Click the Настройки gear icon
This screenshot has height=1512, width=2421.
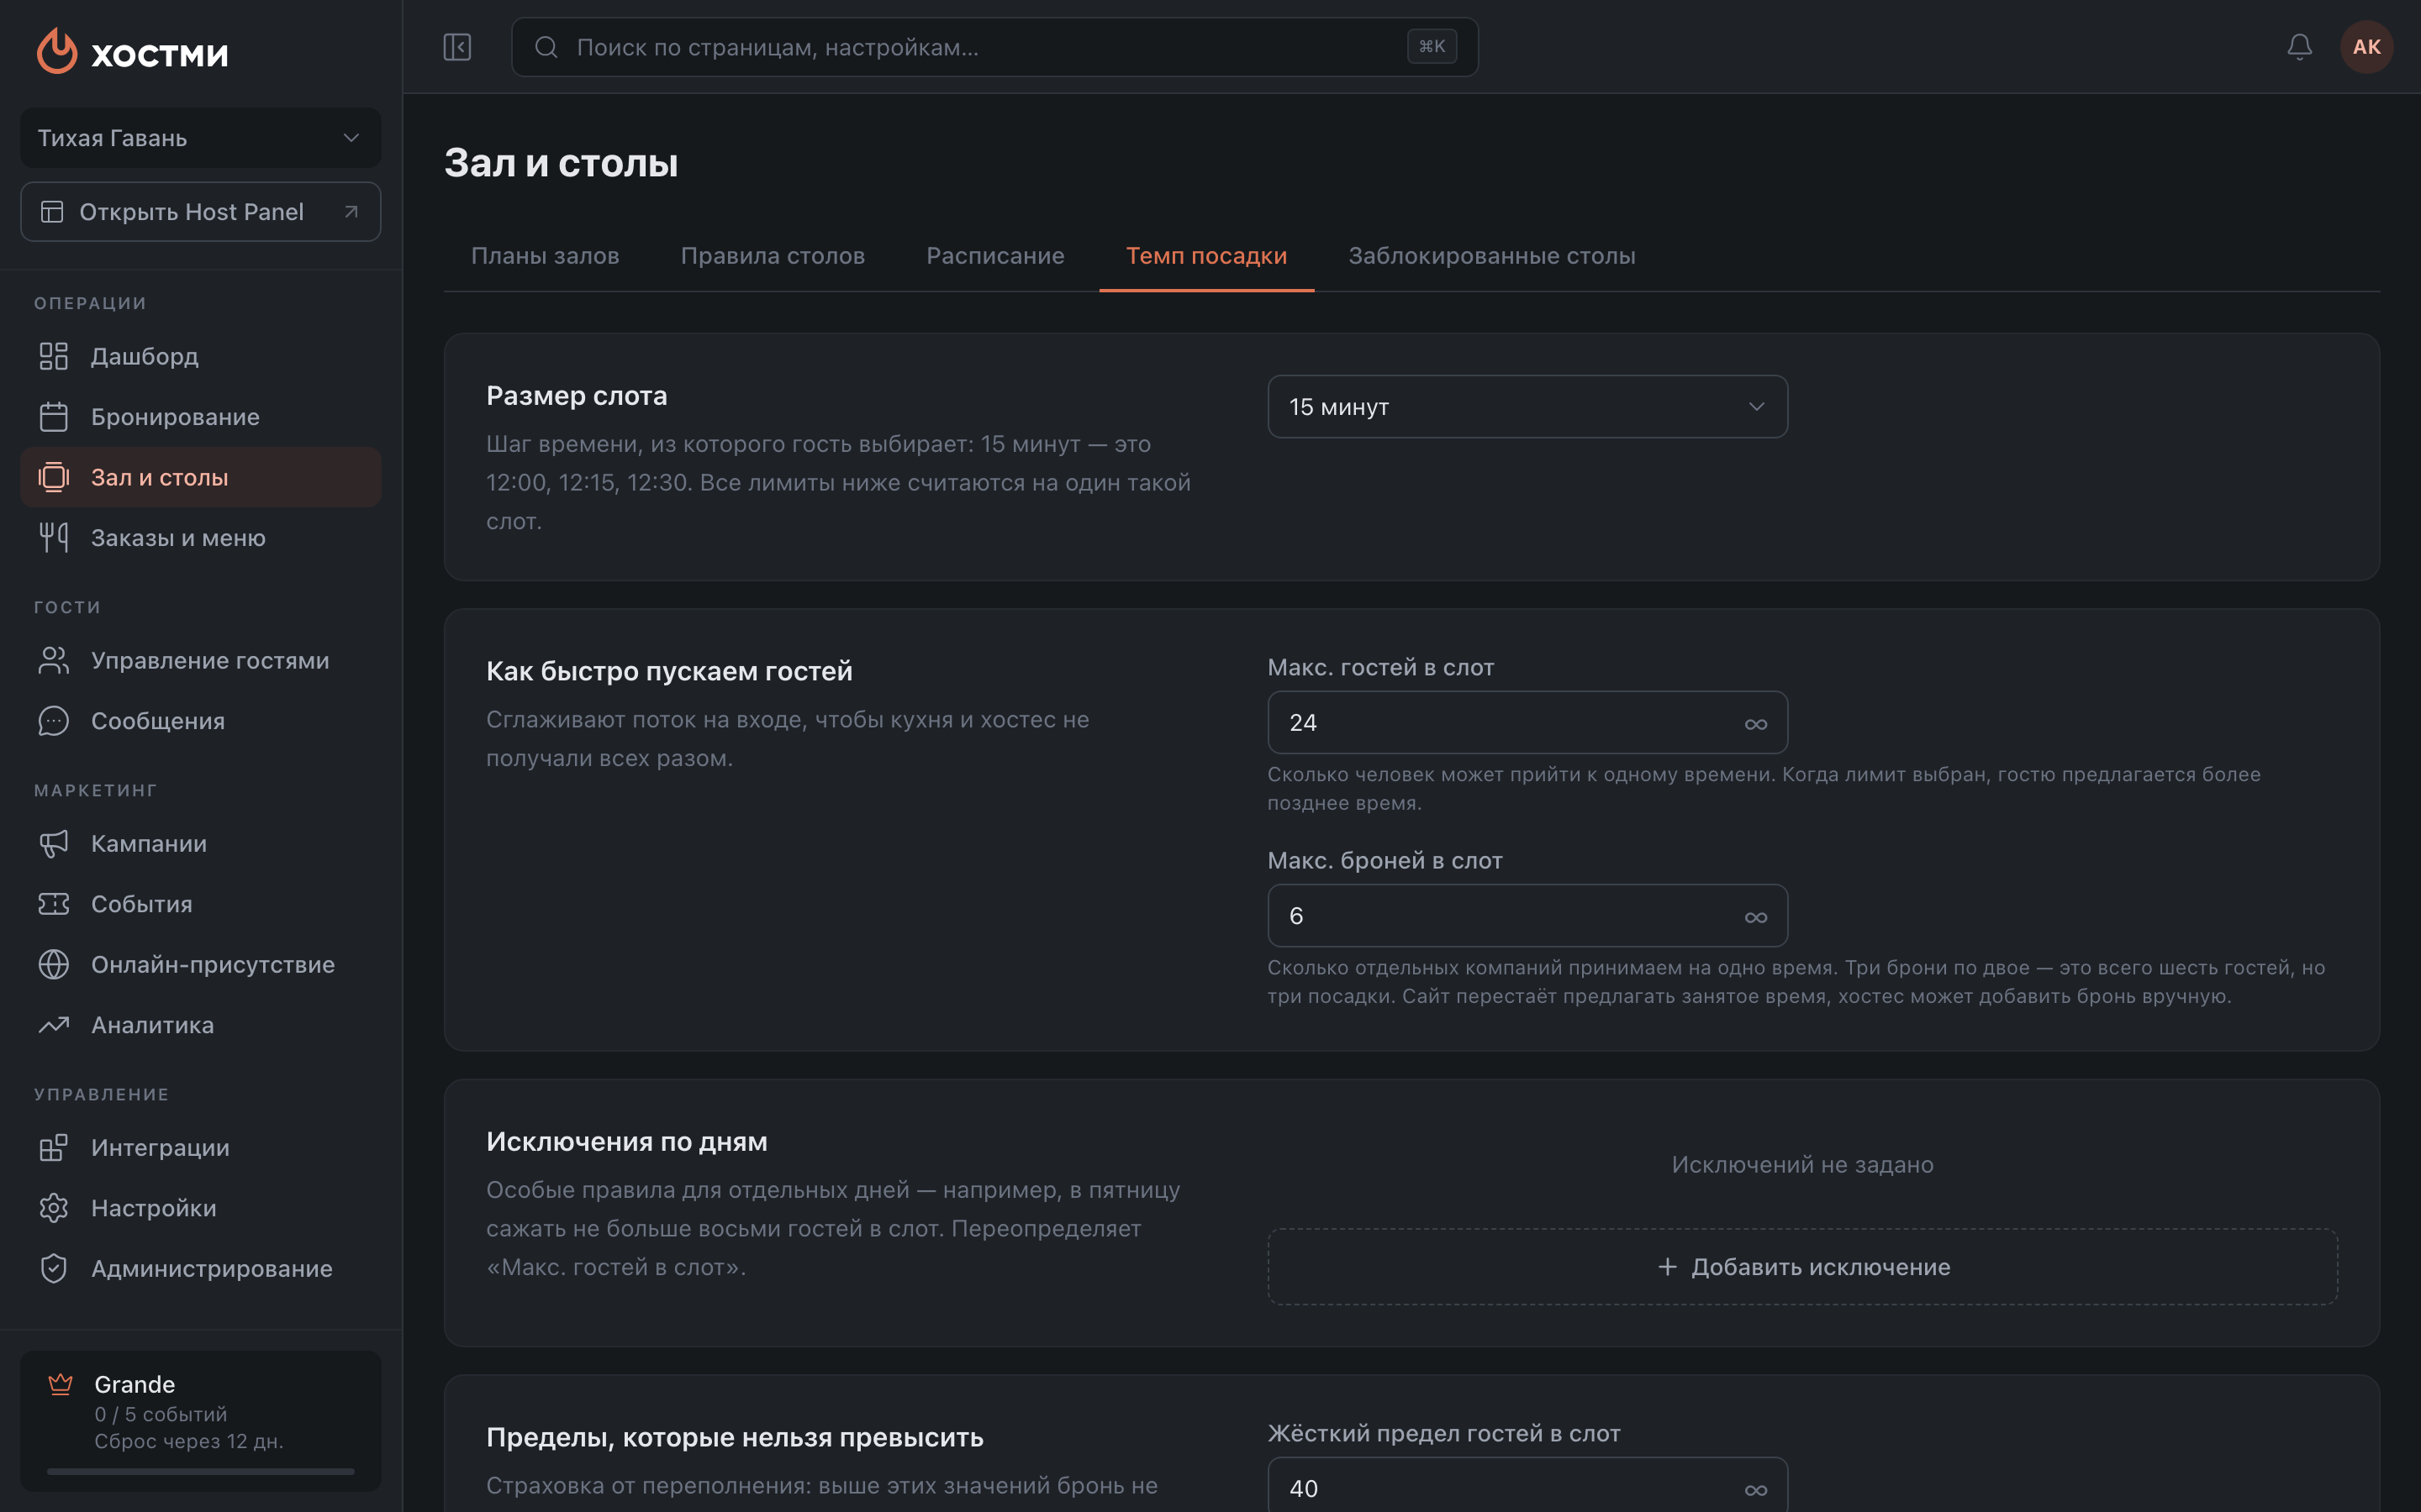click(54, 1208)
